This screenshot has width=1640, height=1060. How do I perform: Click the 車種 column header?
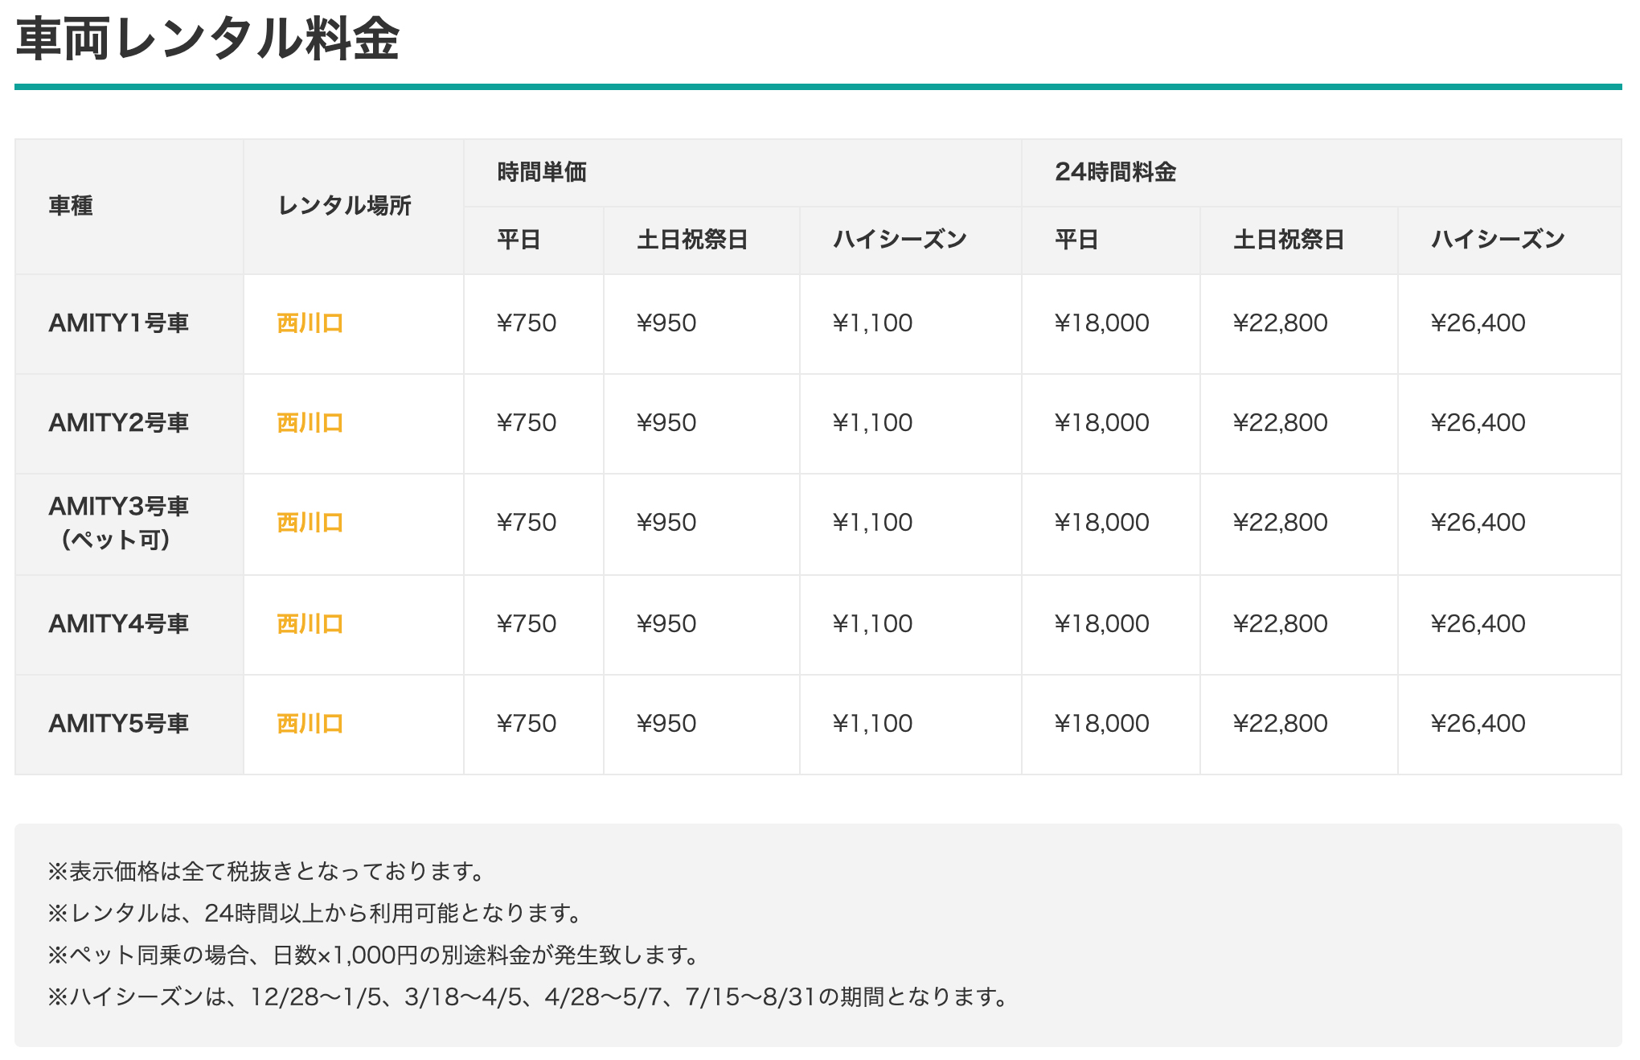[x=71, y=206]
